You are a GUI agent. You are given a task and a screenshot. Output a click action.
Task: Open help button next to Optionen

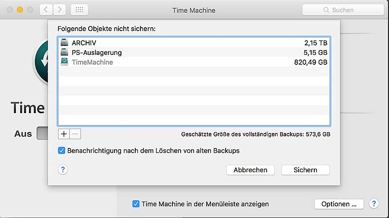(x=374, y=204)
